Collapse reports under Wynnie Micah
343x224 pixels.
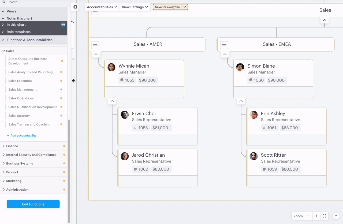(112, 101)
